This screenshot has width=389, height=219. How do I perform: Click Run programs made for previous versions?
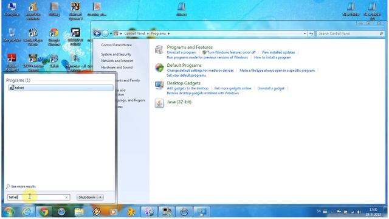click(207, 57)
